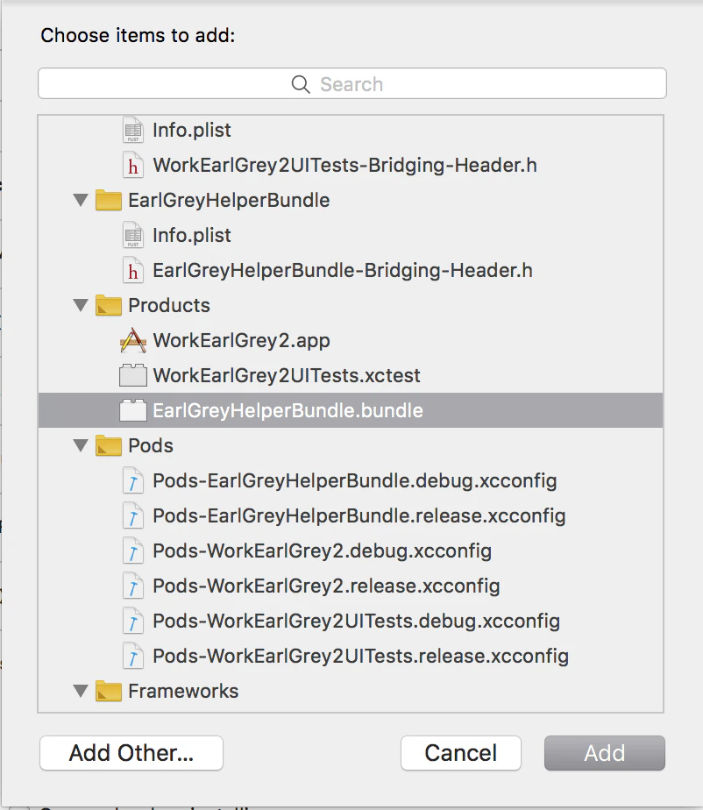Choose Pods-WorkEarlGrey2.release.xcconfig
The image size is (703, 810).
(351, 586)
